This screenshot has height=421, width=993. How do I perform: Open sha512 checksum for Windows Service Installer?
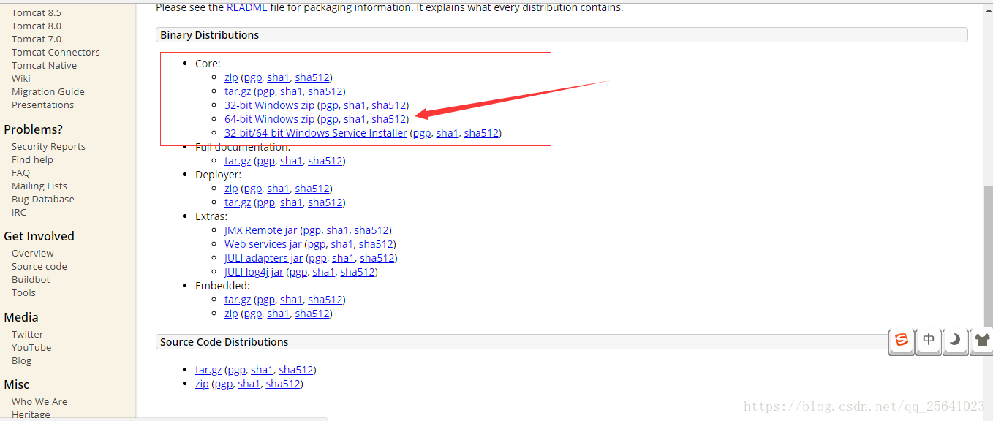coord(481,133)
